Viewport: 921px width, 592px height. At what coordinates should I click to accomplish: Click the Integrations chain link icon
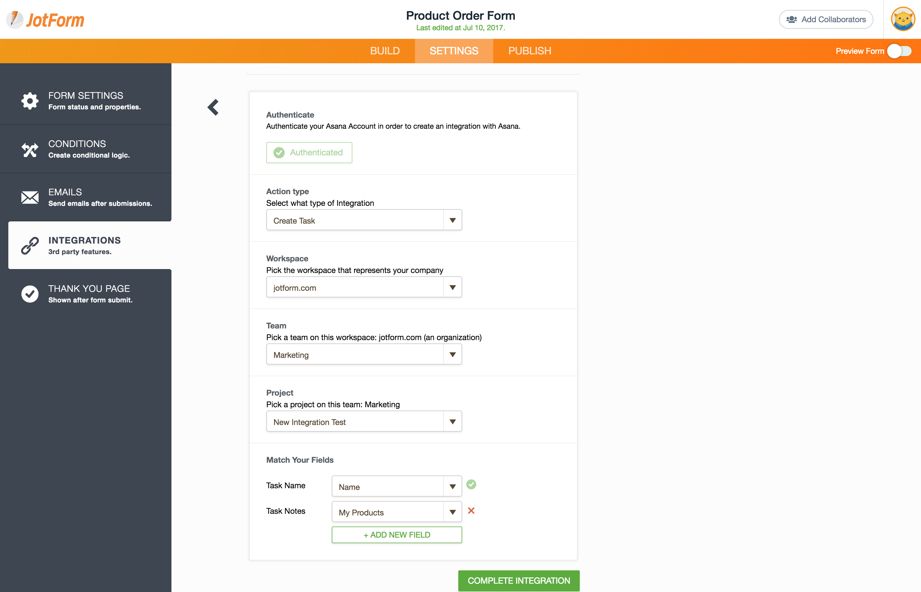[x=30, y=246]
